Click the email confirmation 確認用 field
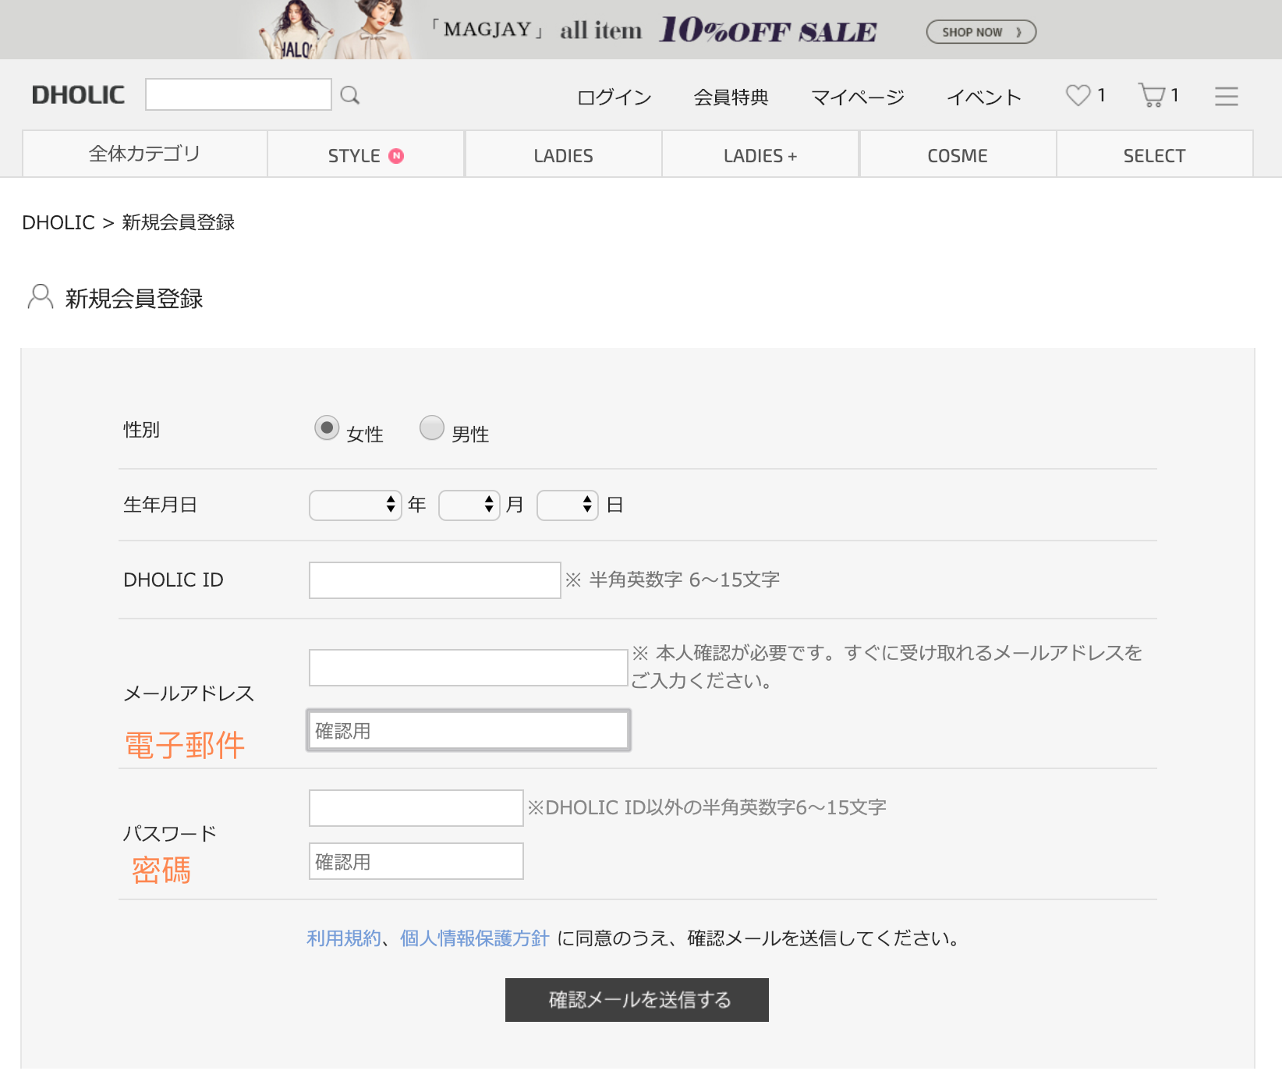This screenshot has width=1282, height=1078. pos(468,731)
